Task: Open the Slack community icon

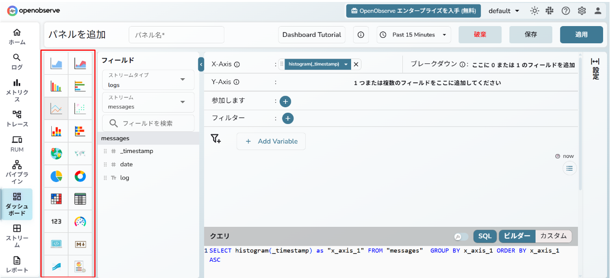Action: coord(550,11)
